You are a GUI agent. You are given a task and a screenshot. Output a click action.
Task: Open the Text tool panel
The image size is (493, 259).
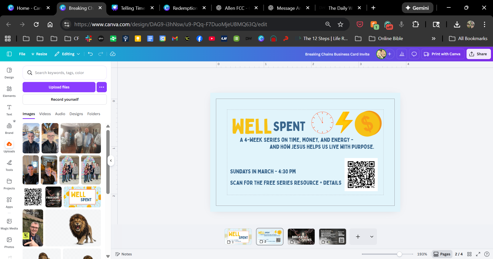click(x=9, y=110)
